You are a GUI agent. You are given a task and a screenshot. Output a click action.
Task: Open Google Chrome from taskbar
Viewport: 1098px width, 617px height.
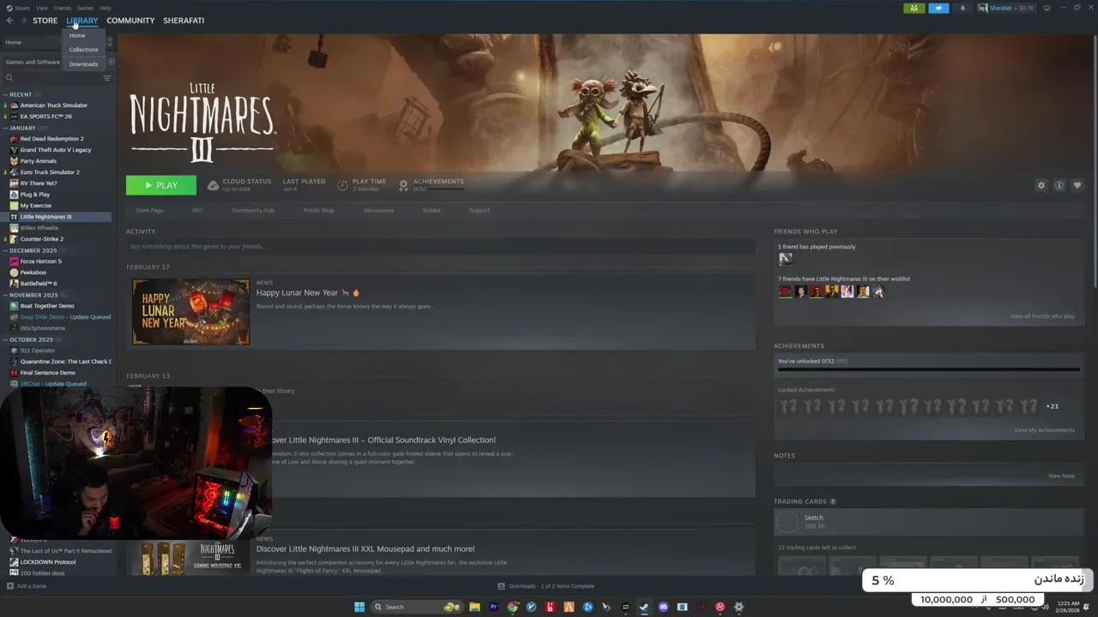512,607
